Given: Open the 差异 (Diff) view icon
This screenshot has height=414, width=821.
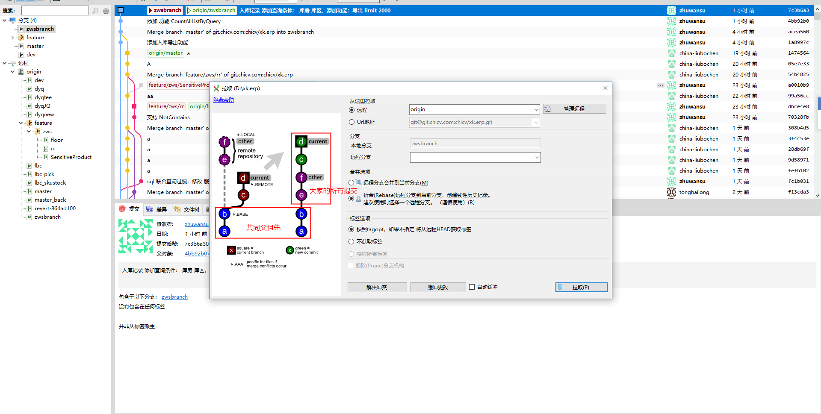Looking at the screenshot, I should tap(150, 209).
